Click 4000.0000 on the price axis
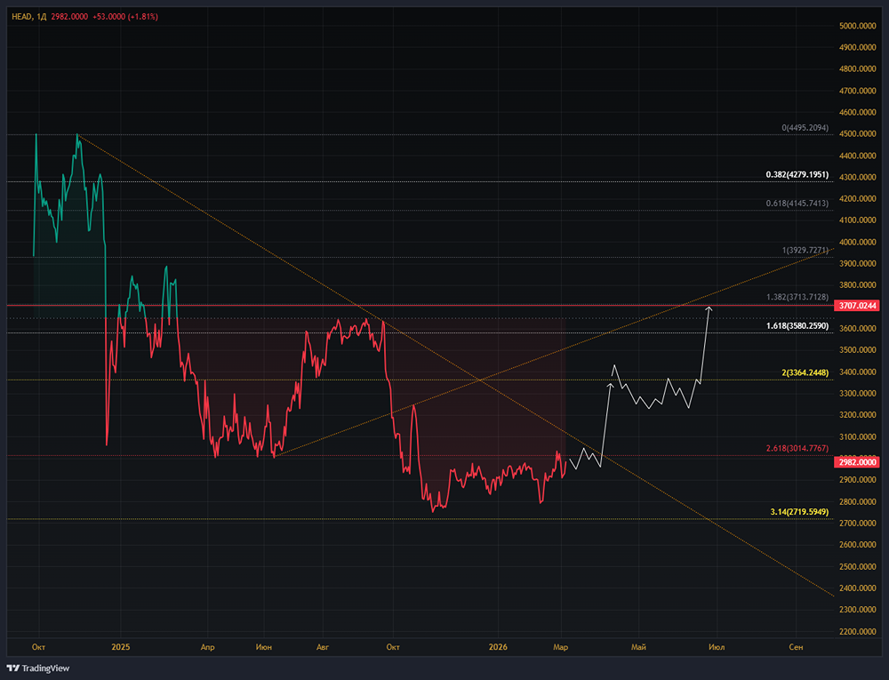 (858, 243)
